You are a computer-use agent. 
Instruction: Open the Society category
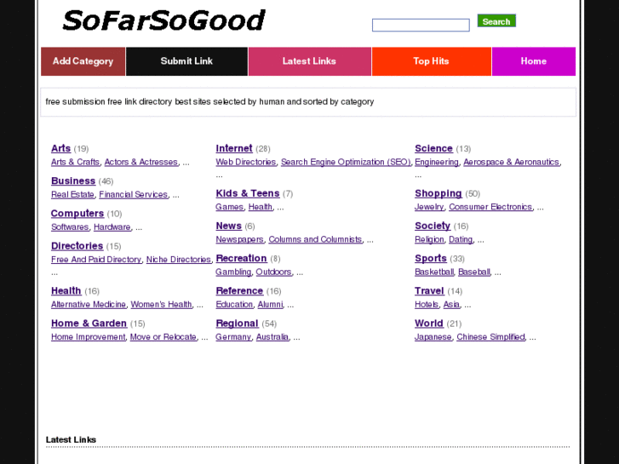[x=433, y=226]
